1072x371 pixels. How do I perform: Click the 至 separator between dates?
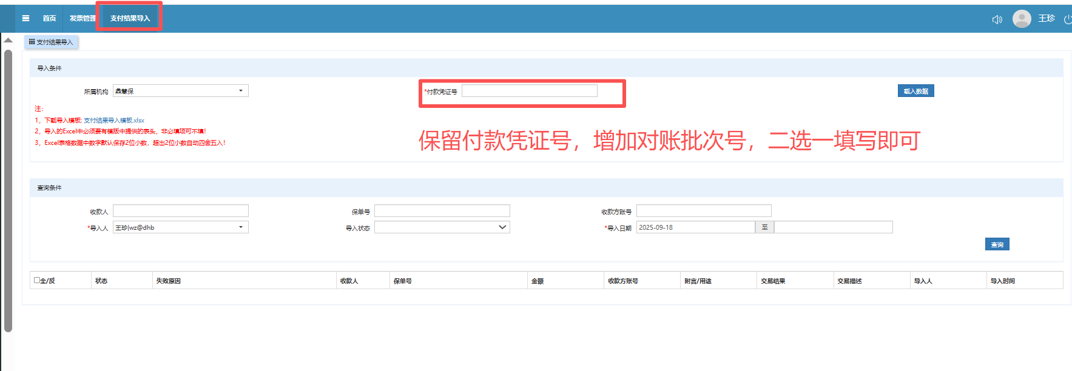(x=764, y=227)
